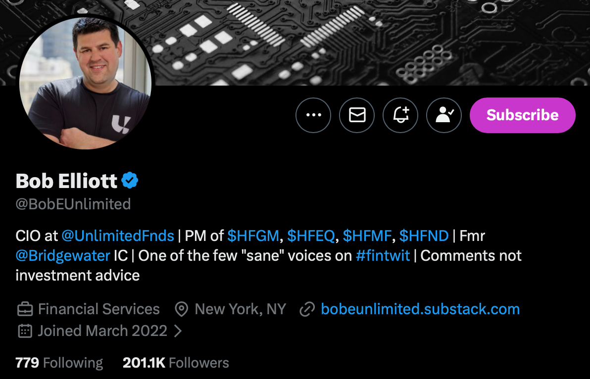View the 779 Following list
Screen dimensions: 590x379
pos(58,363)
